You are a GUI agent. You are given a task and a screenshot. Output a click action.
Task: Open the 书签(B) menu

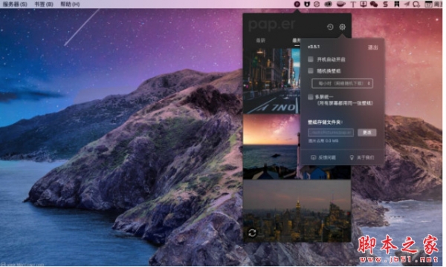44,4
